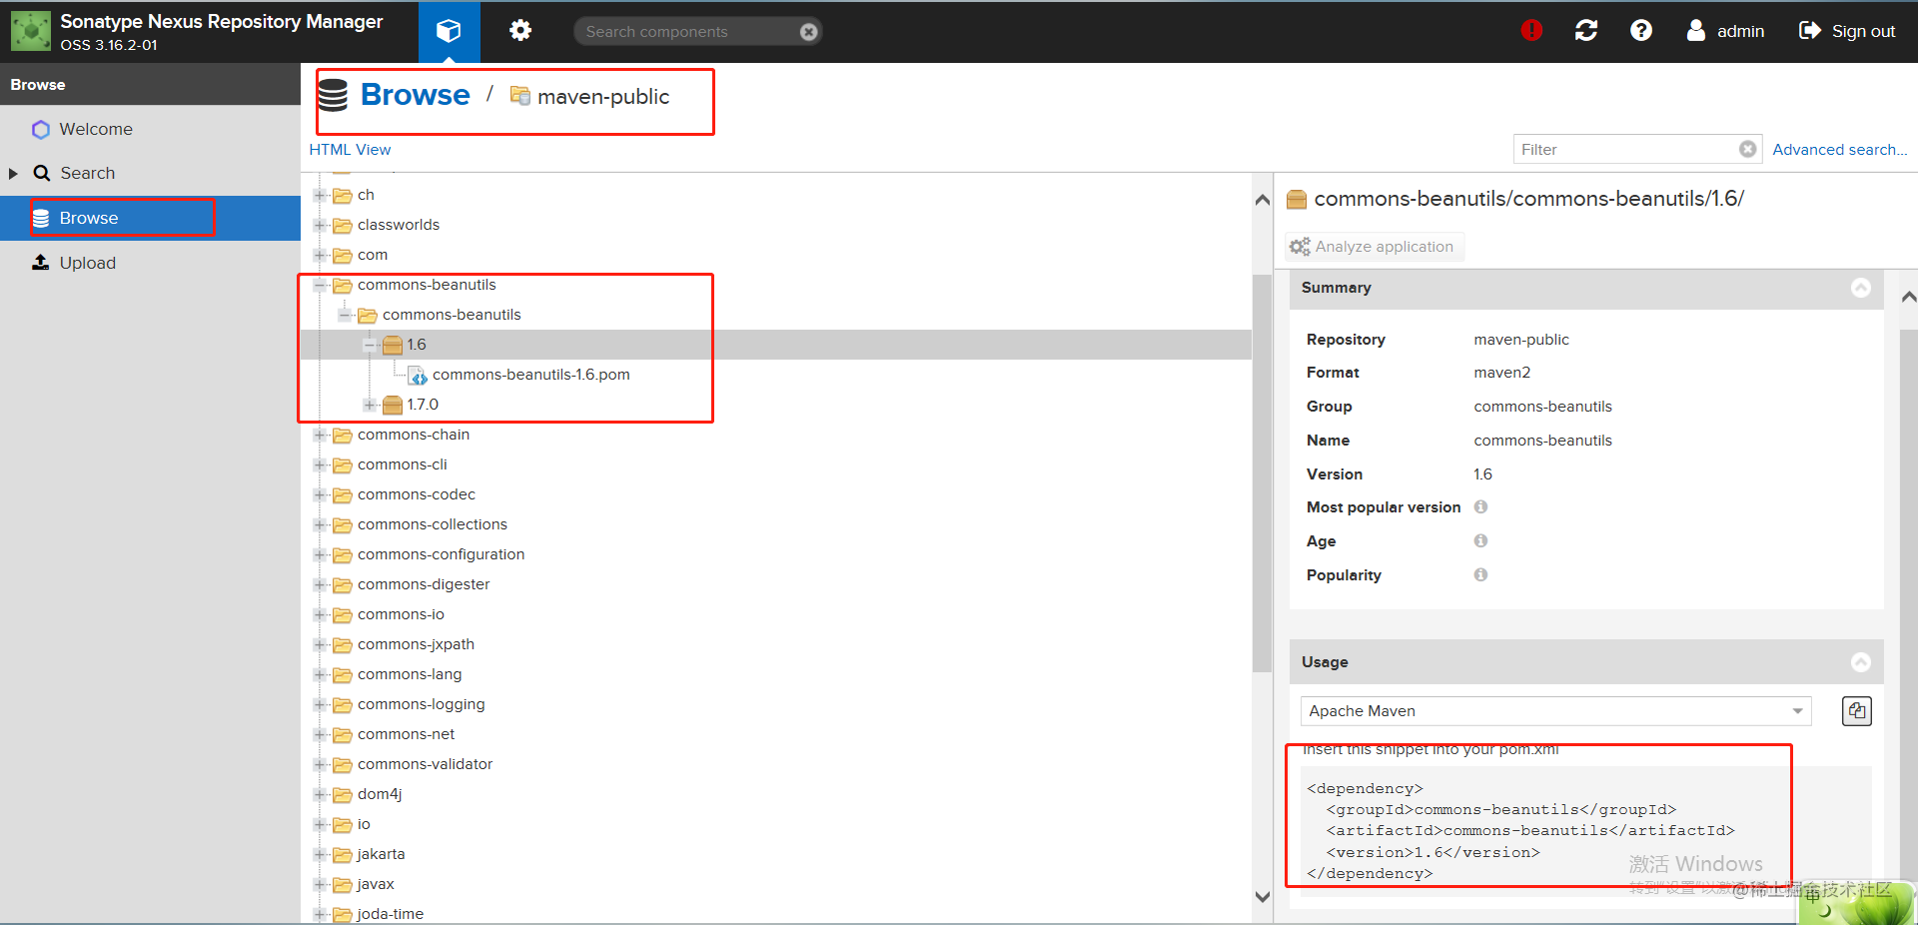Open the Administration gear settings
Screen dimensions: 1918x925
[519, 31]
